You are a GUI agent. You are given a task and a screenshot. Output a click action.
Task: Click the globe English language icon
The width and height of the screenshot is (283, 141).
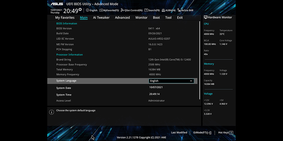pos(87,10)
